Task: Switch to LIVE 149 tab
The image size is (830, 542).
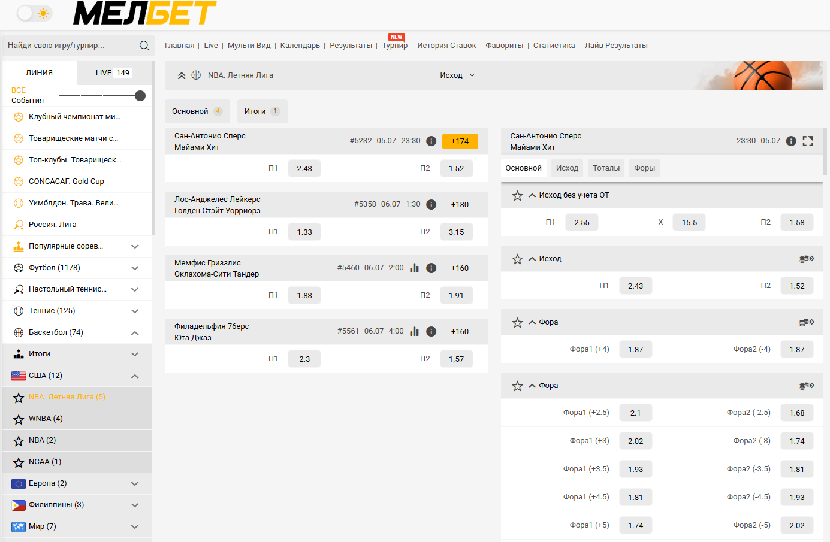Action: pos(113,72)
